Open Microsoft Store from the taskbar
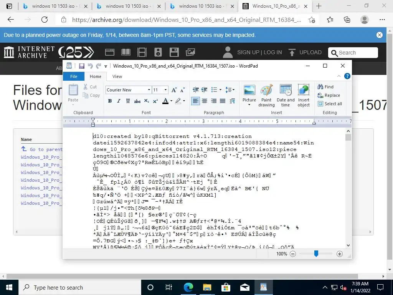 [226, 287]
